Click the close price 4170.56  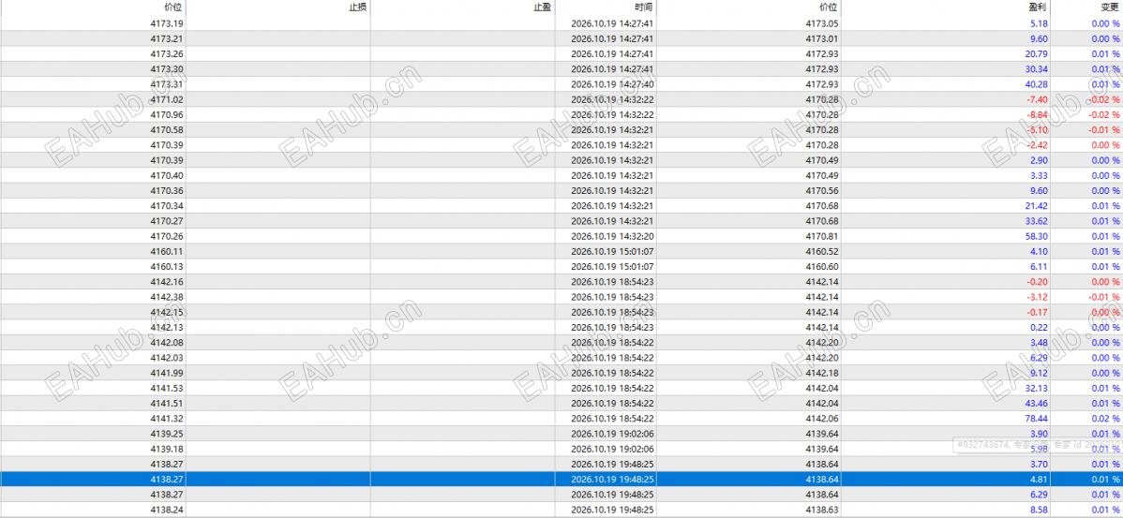click(x=821, y=190)
